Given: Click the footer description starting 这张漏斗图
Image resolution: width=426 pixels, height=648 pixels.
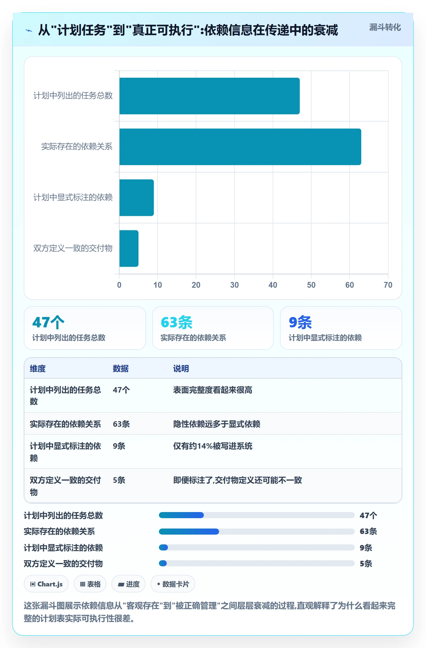Looking at the screenshot, I should 210,612.
